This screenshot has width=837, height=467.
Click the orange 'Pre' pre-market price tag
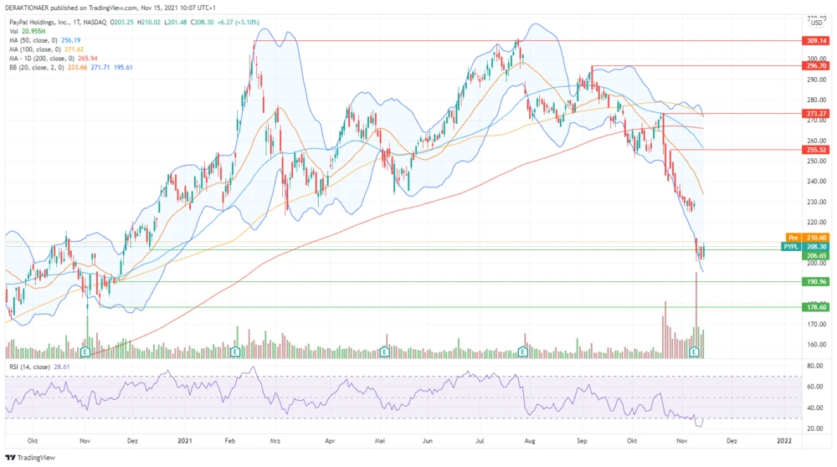796,238
